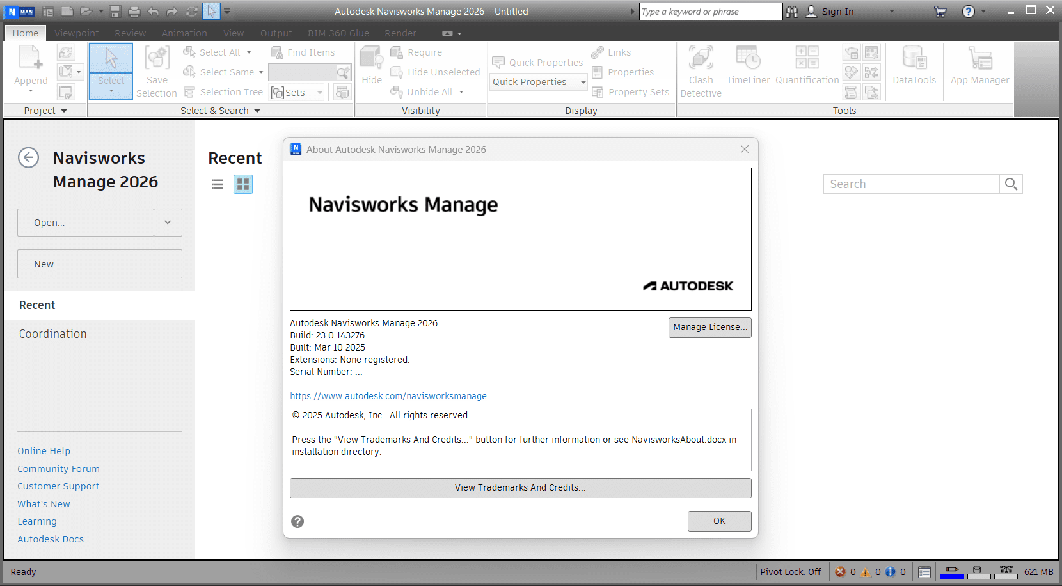This screenshot has width=1062, height=586.
Task: Click the help question mark in About dialog
Action: (297, 521)
